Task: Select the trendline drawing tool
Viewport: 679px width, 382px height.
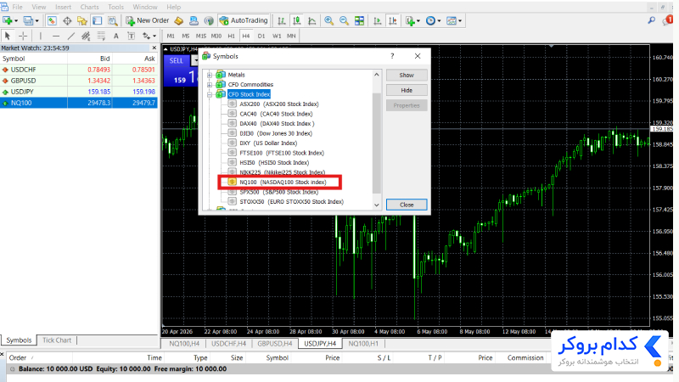Action: [x=71, y=36]
